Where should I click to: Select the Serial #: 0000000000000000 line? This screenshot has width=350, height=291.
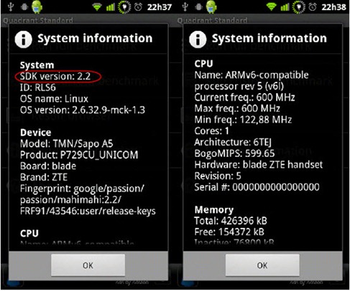[257, 187]
